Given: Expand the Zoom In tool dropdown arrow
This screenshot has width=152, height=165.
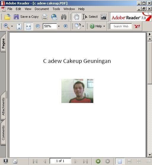Looking at the screenshot, I should click(12, 26).
